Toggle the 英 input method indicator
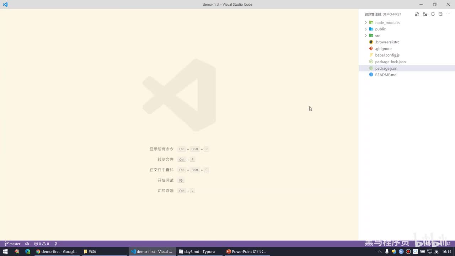Viewport: 455px width, 256px height. pos(437,252)
